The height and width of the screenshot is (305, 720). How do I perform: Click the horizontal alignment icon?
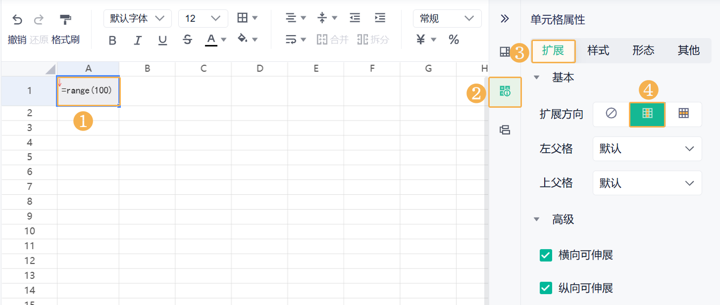click(290, 17)
